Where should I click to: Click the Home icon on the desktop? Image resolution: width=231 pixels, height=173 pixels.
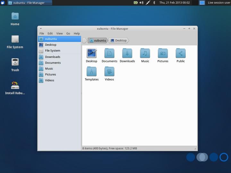15,16
